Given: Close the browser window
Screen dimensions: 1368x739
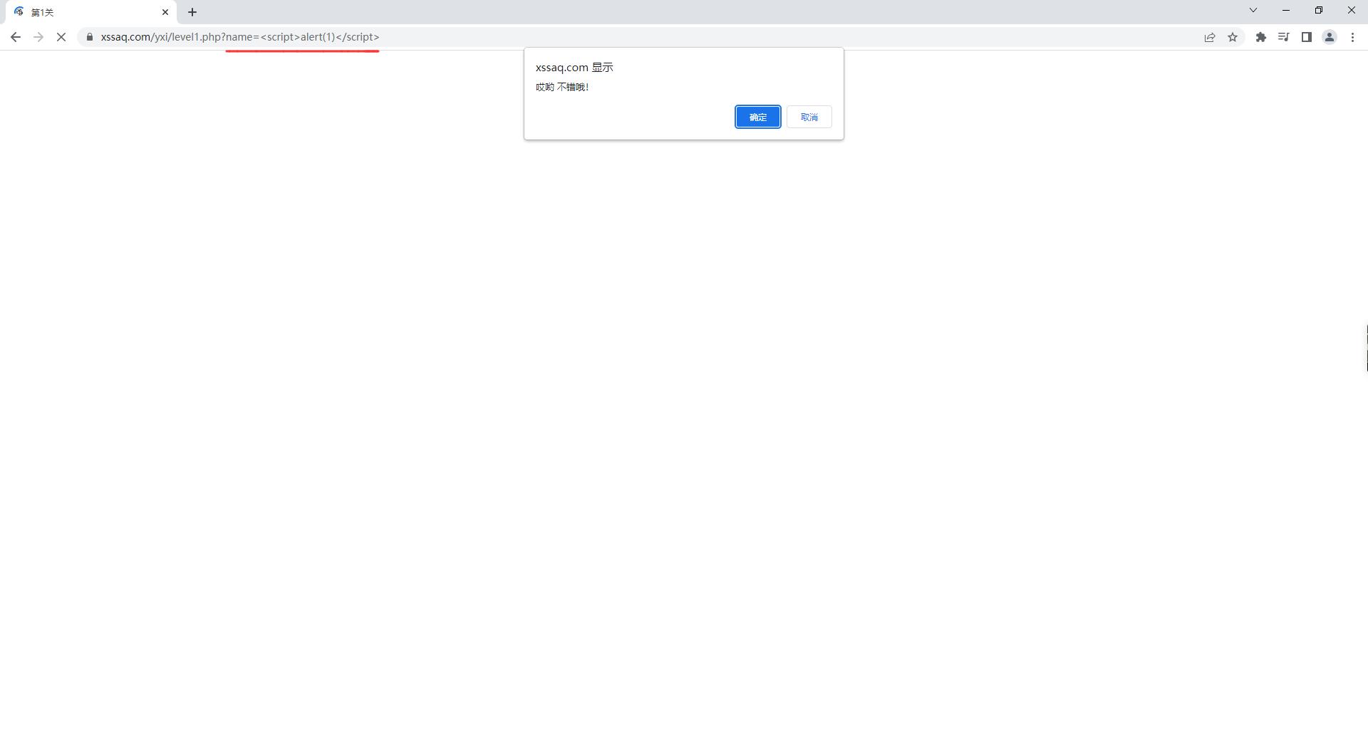Looking at the screenshot, I should click(x=1352, y=11).
